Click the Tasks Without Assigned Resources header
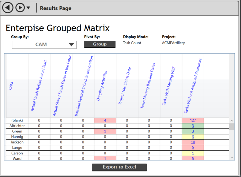Screen dimensions: 241x177 [193, 86]
